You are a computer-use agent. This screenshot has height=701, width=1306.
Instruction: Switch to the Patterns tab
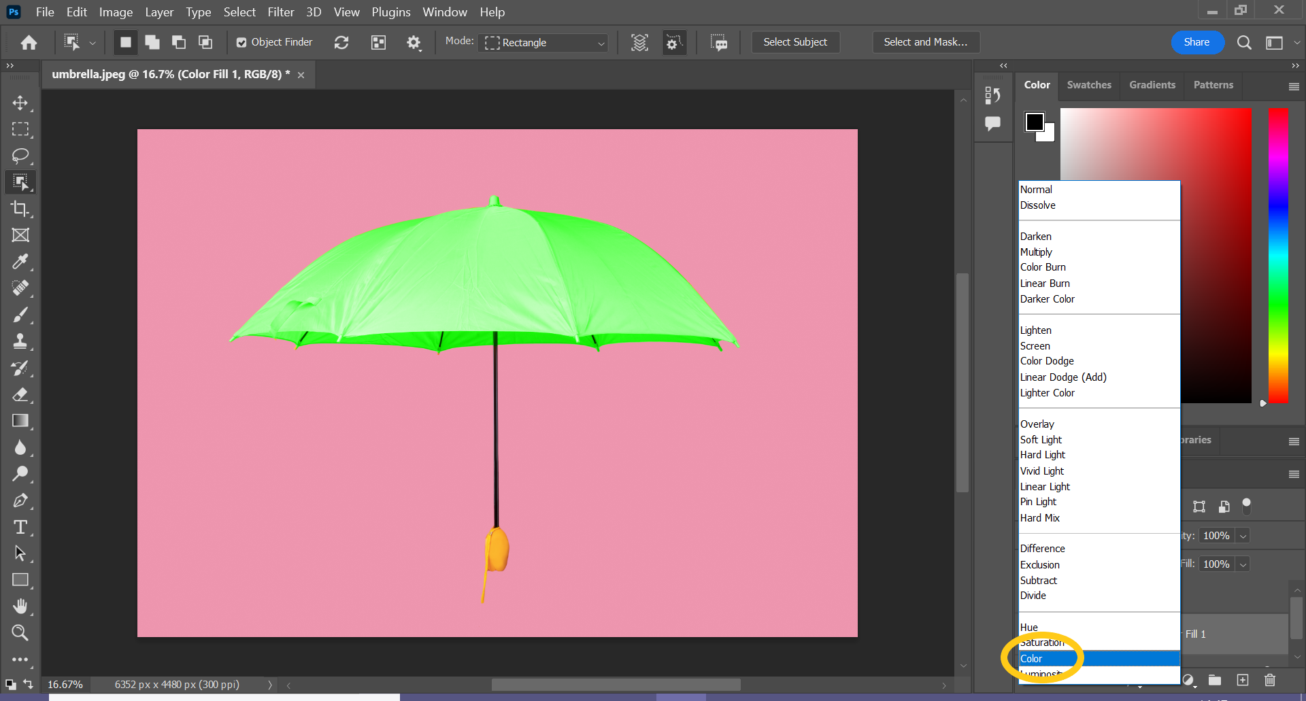tap(1213, 85)
